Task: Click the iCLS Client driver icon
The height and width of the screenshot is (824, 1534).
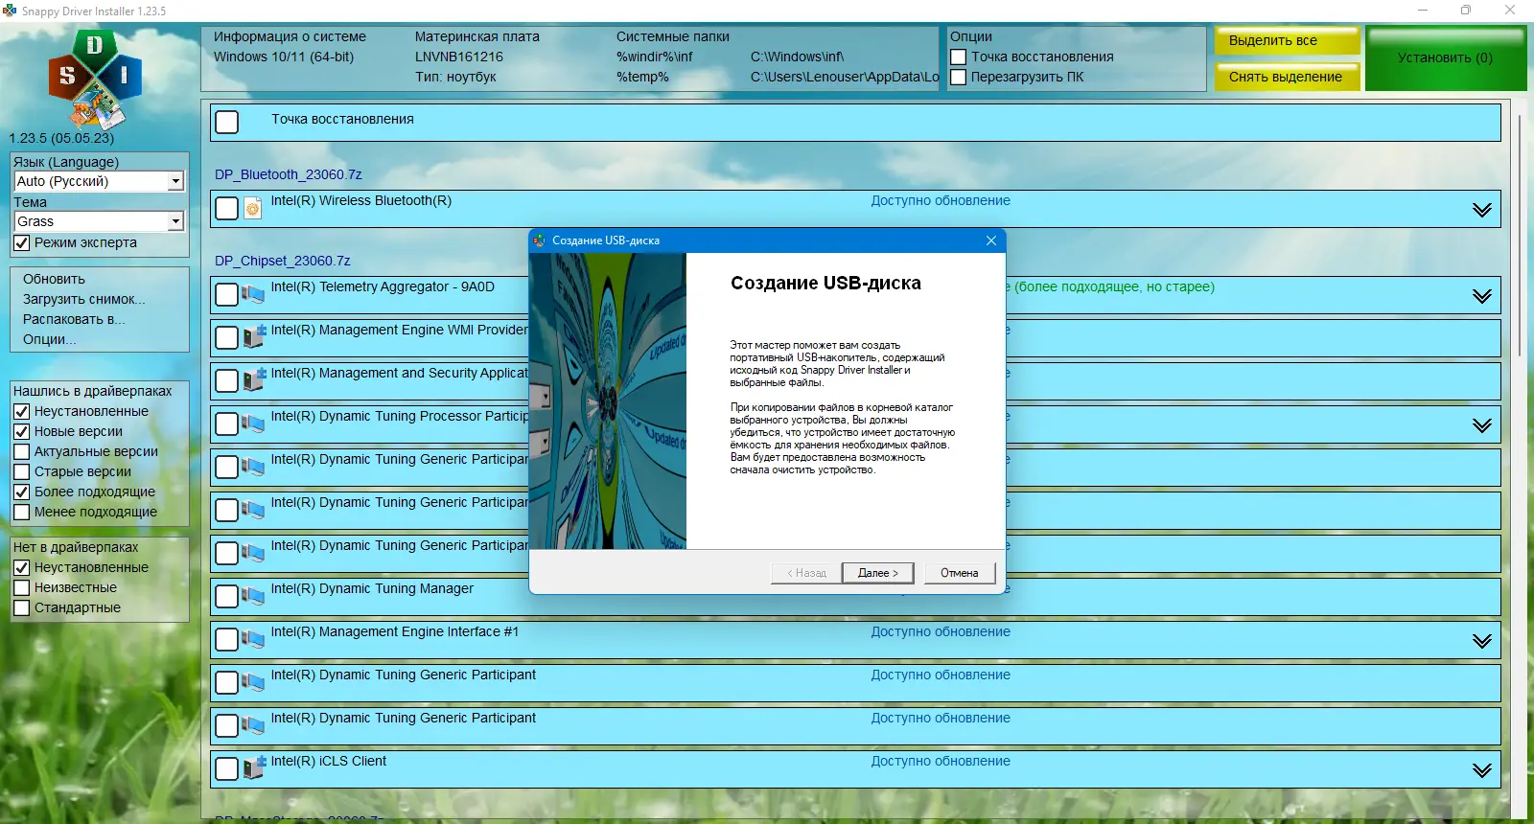Action: tap(253, 768)
